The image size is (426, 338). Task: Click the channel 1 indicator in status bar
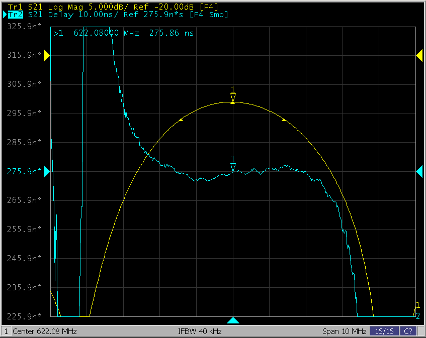[x=6, y=331]
